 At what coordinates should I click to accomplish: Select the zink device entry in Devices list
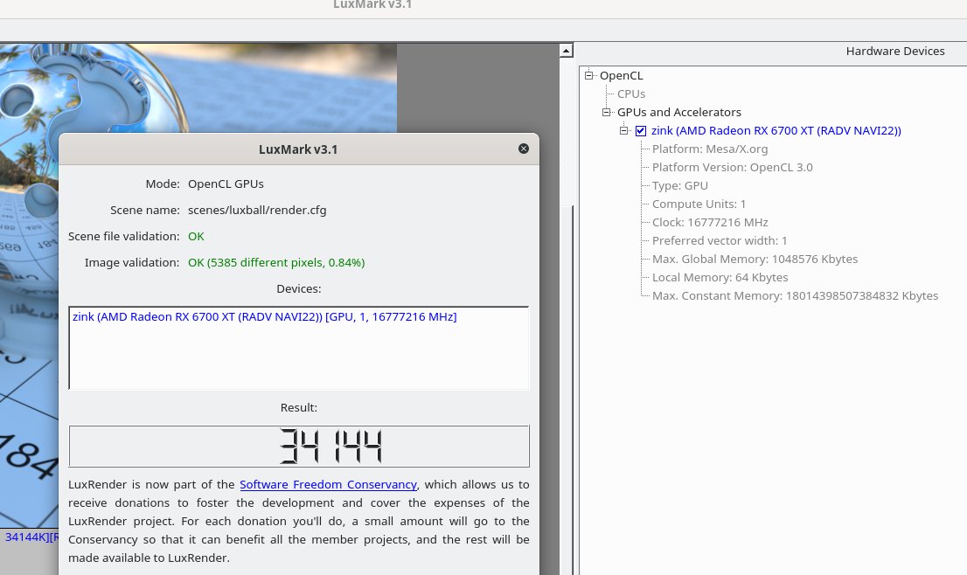[265, 316]
